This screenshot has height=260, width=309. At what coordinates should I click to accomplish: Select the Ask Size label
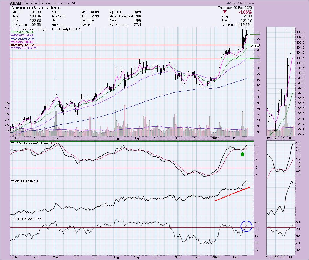[x=58, y=16]
